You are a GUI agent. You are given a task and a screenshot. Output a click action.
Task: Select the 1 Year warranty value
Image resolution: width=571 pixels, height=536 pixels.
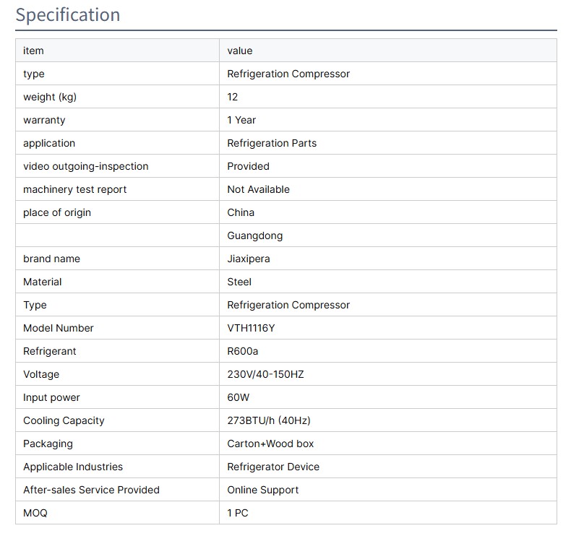coord(241,120)
